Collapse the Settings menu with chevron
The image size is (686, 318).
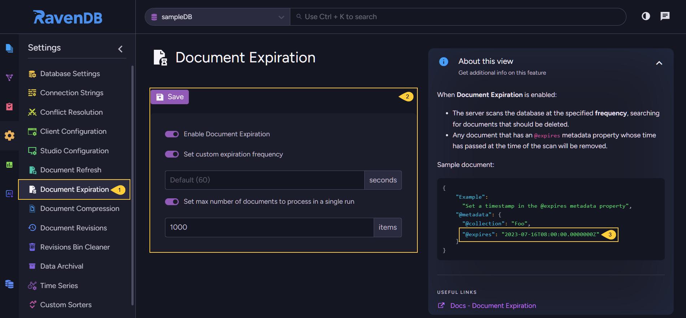pyautogui.click(x=120, y=49)
